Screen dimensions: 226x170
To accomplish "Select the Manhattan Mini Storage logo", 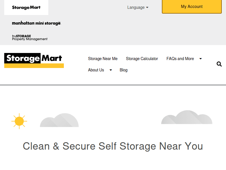I will pos(36,23).
